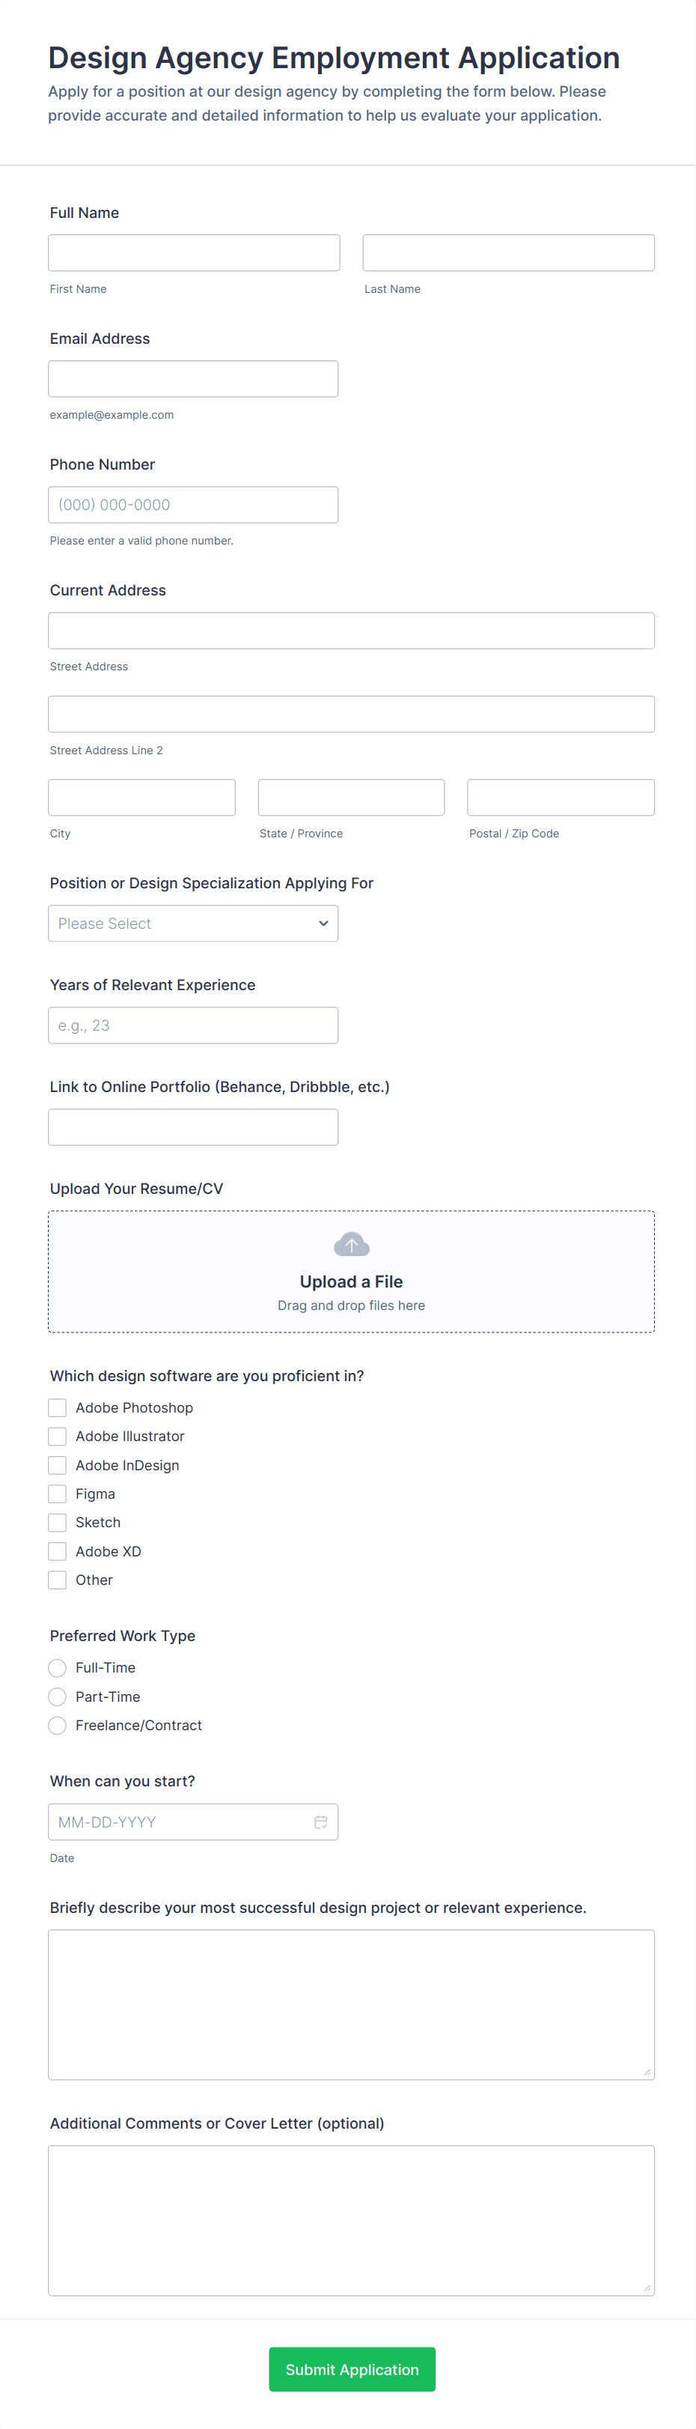Enable the Adobe XD checkbox
The image size is (696, 2429).
coord(58,1551)
